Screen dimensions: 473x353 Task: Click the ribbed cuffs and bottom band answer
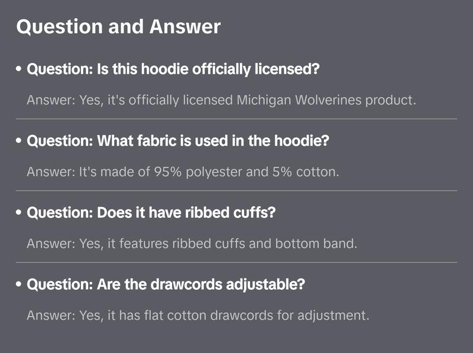tap(192, 243)
